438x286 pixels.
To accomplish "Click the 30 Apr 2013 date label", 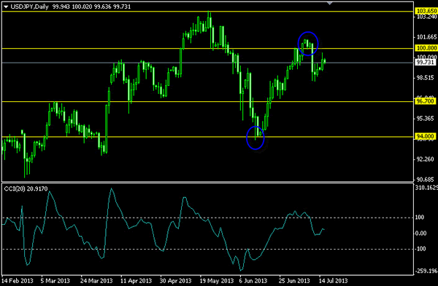I will 176,281.
